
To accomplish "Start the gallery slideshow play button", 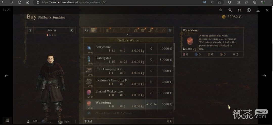I will 249,10.
